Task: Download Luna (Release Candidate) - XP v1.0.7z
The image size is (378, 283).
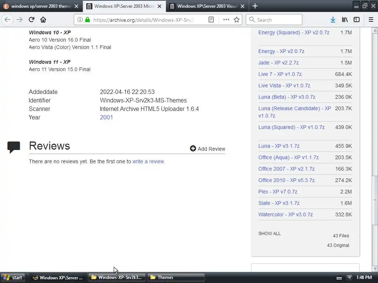Action: 295,112
